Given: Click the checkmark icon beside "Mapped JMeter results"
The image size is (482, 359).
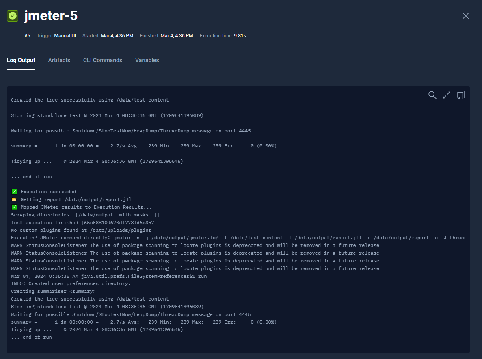Looking at the screenshot, I should point(14,207).
